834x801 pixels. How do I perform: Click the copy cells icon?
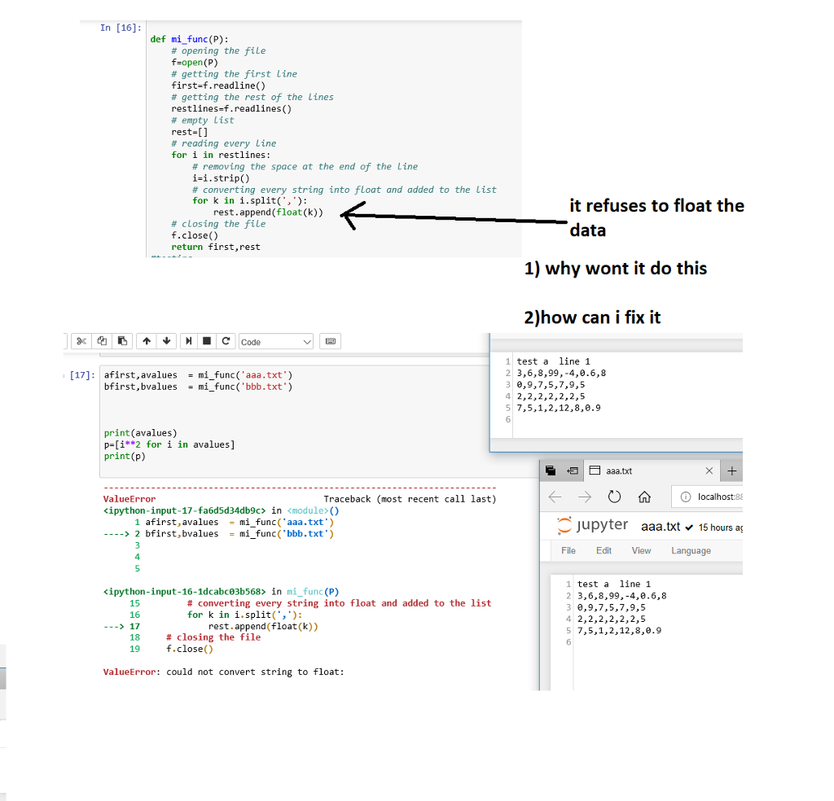[103, 341]
